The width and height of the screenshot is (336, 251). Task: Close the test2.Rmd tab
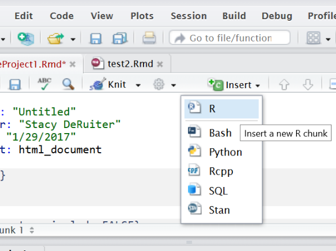coord(160,64)
